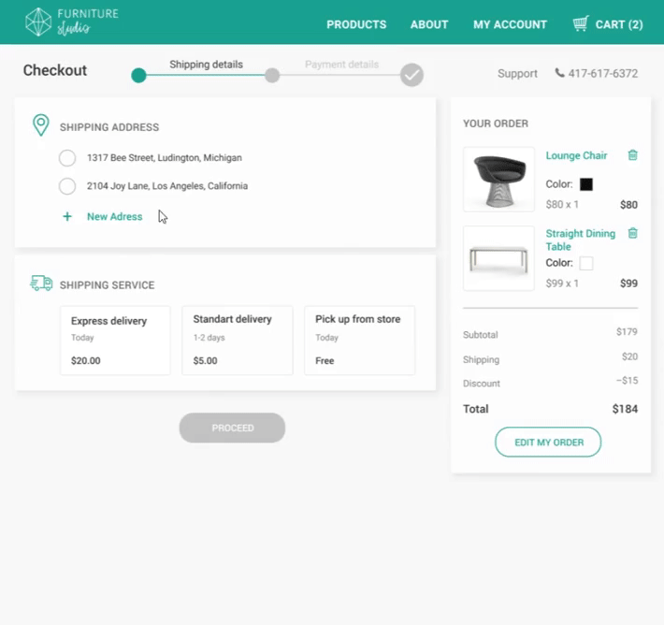Click the Lounge Chair product thumbnail

click(x=498, y=180)
